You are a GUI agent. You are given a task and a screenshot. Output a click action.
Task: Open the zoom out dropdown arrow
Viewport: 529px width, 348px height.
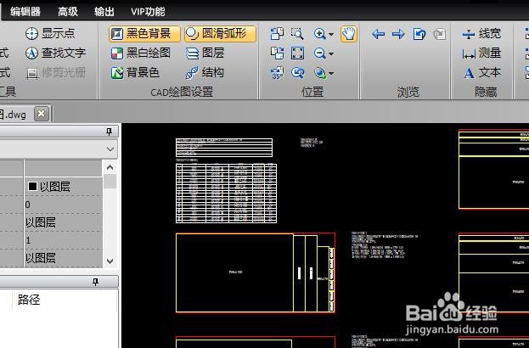[x=331, y=53]
